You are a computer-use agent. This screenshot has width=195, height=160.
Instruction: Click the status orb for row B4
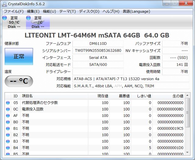pyautogui.click(x=8, y=148)
